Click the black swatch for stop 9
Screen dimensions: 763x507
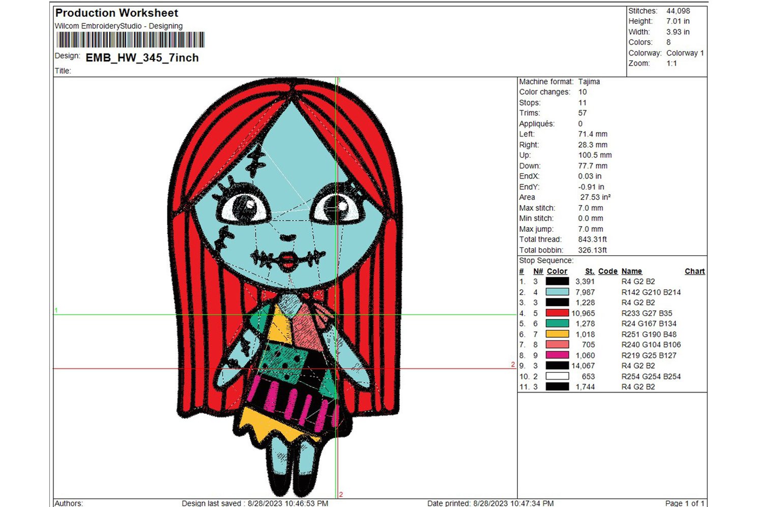pyautogui.click(x=557, y=366)
